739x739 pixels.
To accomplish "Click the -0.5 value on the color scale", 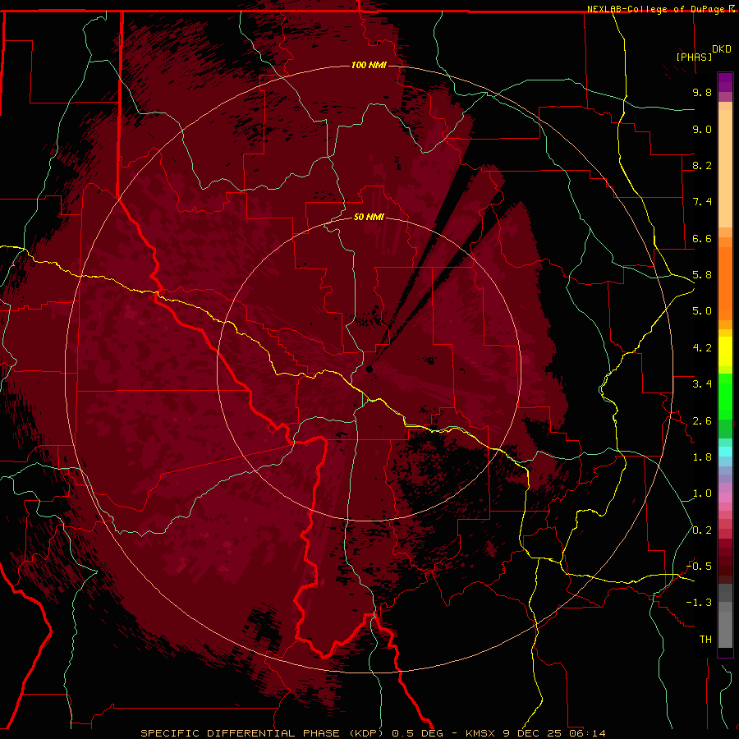I will [699, 567].
